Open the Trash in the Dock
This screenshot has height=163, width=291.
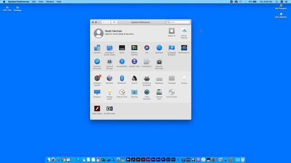point(242,159)
